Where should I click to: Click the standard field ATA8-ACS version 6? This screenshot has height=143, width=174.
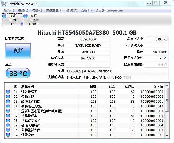tap(117, 71)
